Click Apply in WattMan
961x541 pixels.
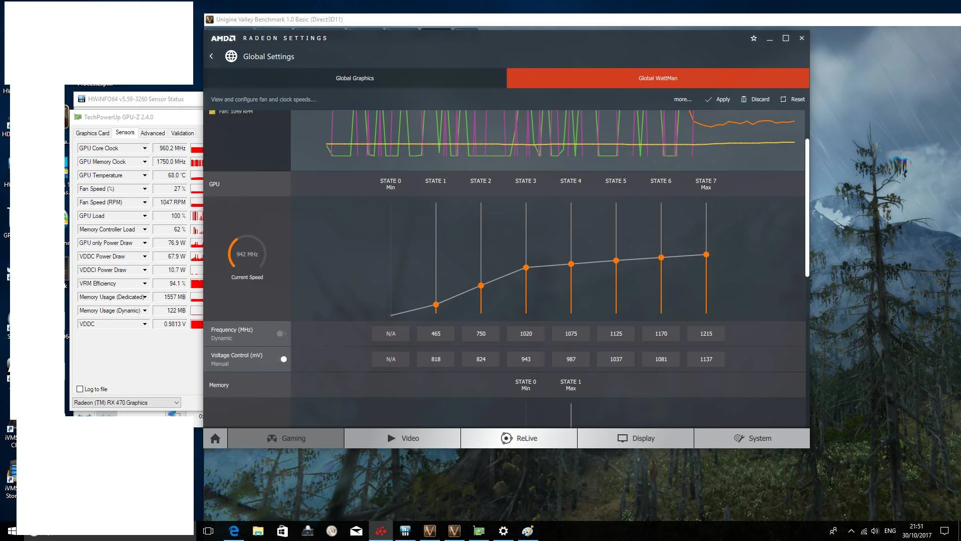tap(718, 99)
